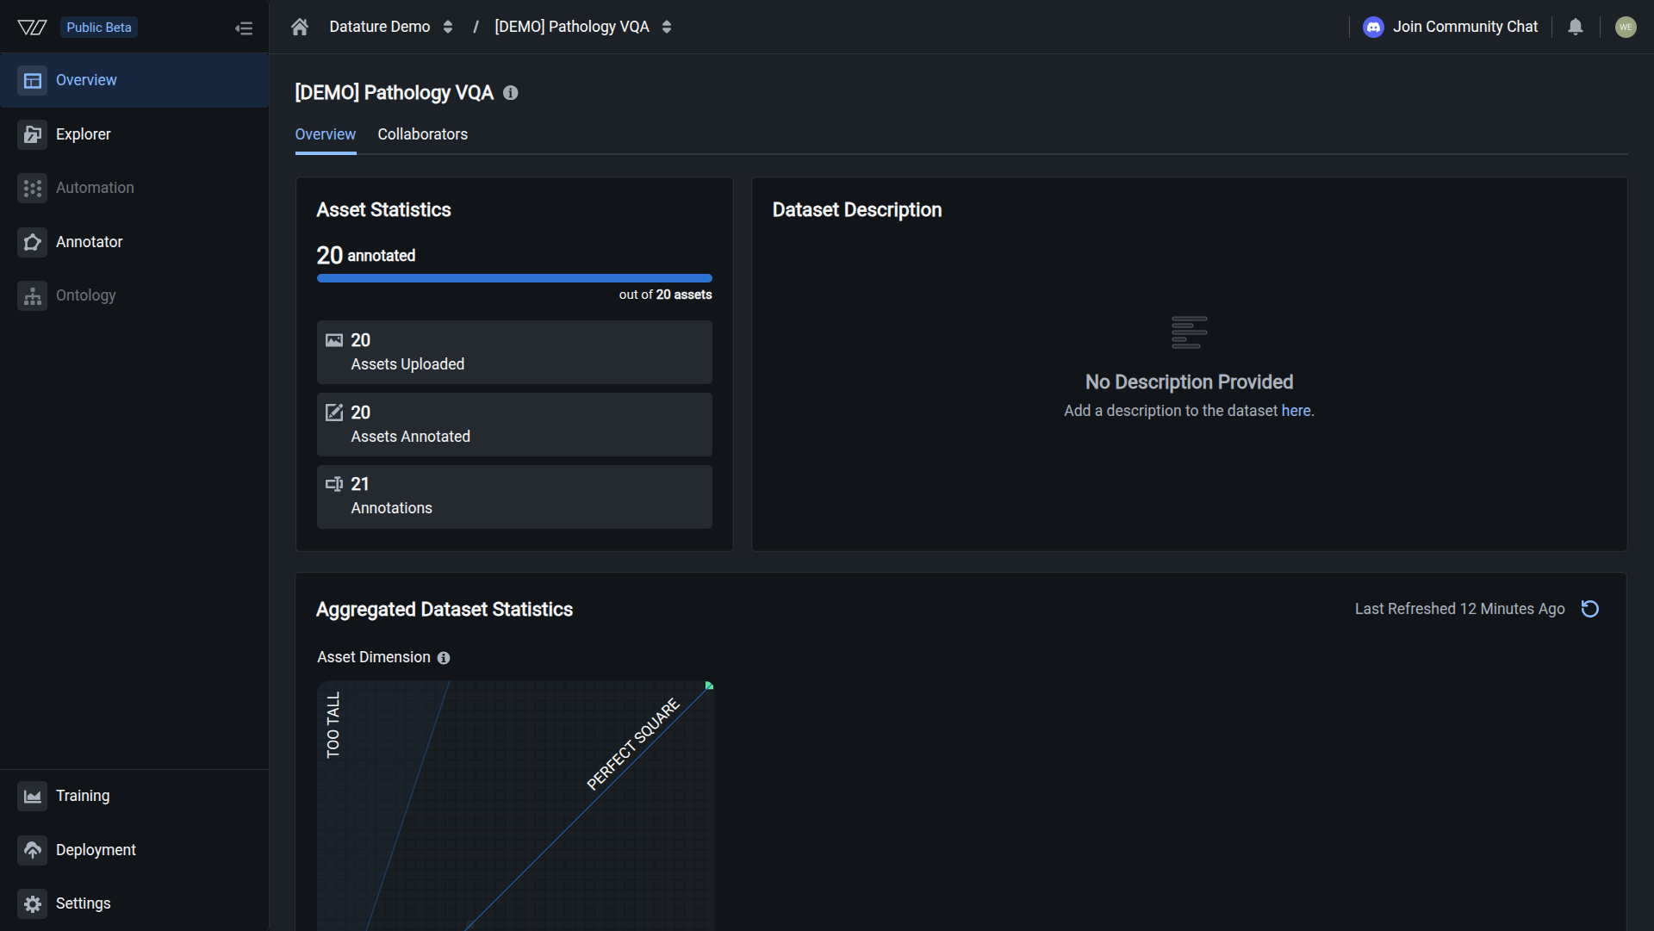Click the '20 annotated' count text
This screenshot has height=931, width=1654.
[366, 255]
